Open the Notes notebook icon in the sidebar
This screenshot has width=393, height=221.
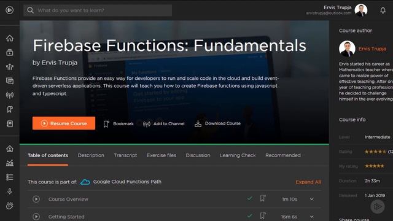[10, 123]
